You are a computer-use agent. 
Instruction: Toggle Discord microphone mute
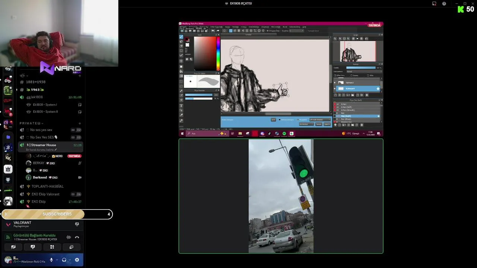coord(51,260)
